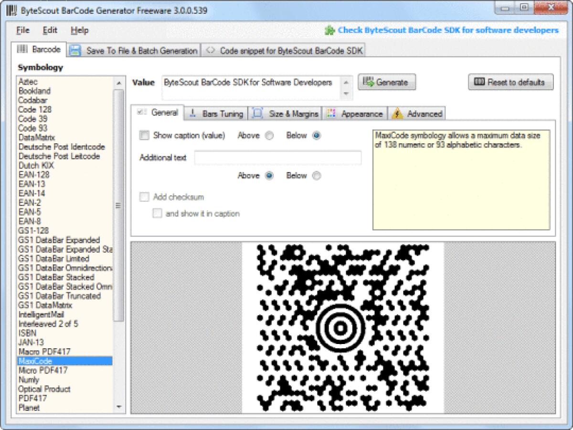Open the File menu
This screenshot has height=430, width=573.
click(x=22, y=30)
